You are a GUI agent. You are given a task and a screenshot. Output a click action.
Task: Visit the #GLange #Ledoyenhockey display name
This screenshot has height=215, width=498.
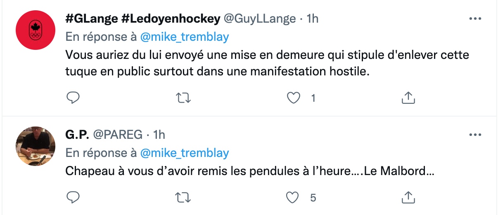click(143, 19)
